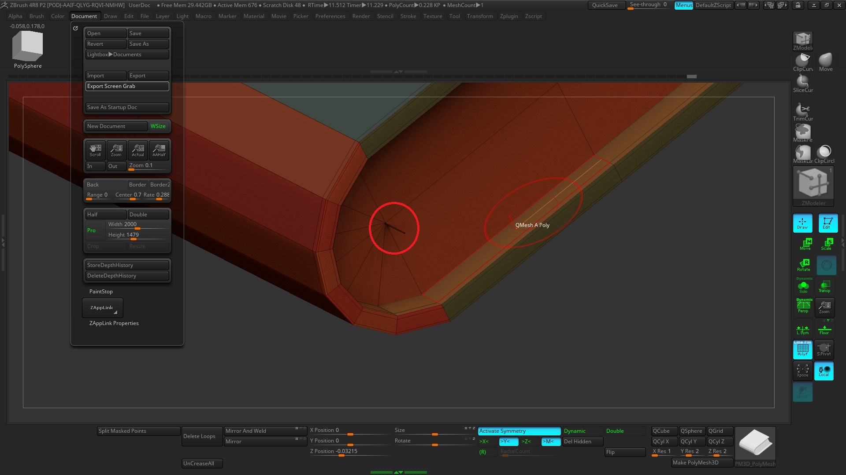
Task: Adjust the Width slider
Action: (137, 225)
